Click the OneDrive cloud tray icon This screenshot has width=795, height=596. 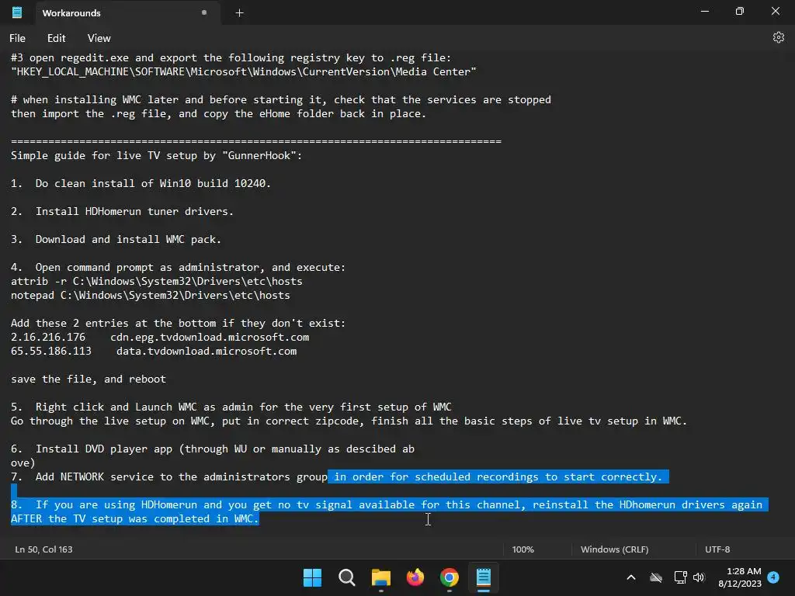(656, 577)
